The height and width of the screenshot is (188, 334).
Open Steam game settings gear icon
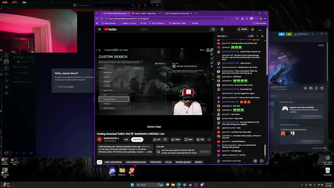coord(305,88)
